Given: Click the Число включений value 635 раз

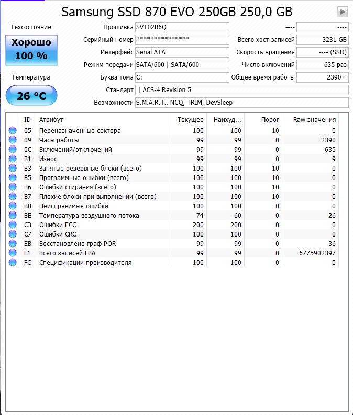Looking at the screenshot, I should tap(322, 65).
